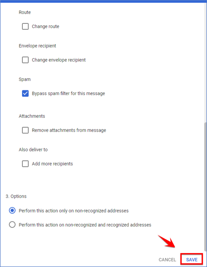Click the 'Change route' label text

(46, 27)
